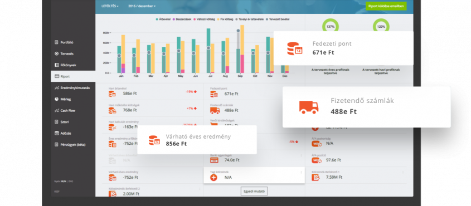This screenshot has height=206, width=471.
Task: Click the large Fedezeti pont card icon
Action: [294, 48]
